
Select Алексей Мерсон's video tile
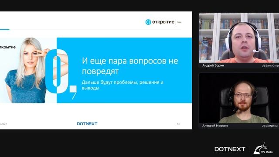coord(239,101)
